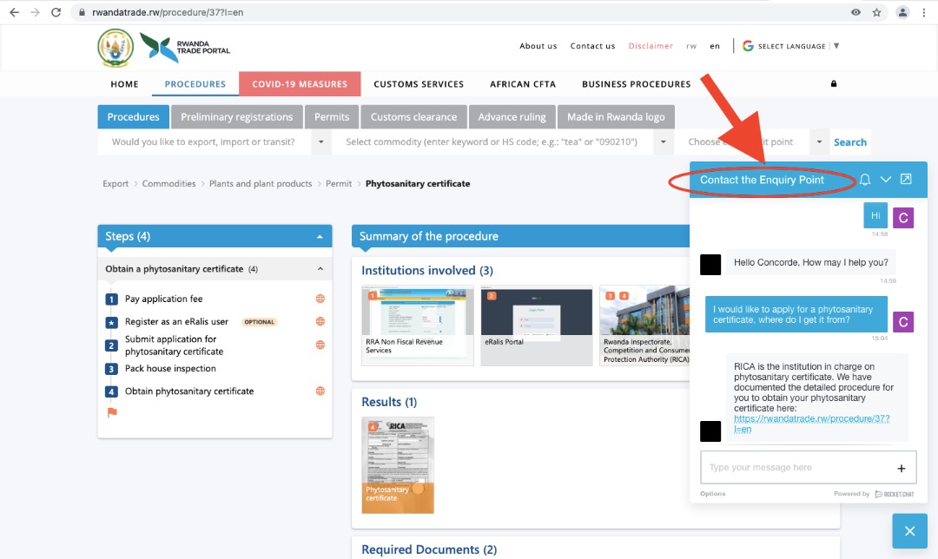The height and width of the screenshot is (559, 938).
Task: Open the AFRICAN CFTA menu item
Action: point(523,84)
